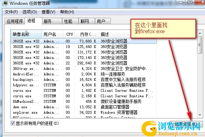The width and height of the screenshot is (205, 137).
Task: Click the process list scroll-down arrow
Action: 200,115
